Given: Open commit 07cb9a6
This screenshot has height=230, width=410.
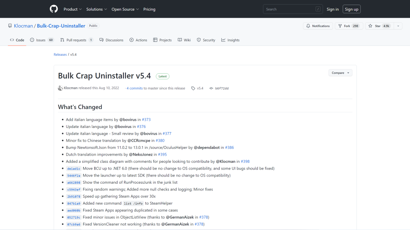Looking at the screenshot, I should click(x=74, y=224).
